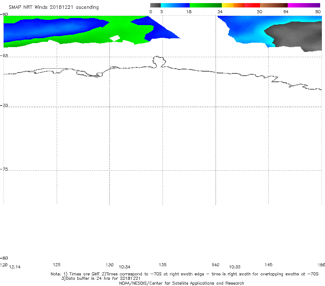Image resolution: width=325 pixels, height=286 pixels.
Task: Click the latitude label '-75'
Action: coord(4,169)
